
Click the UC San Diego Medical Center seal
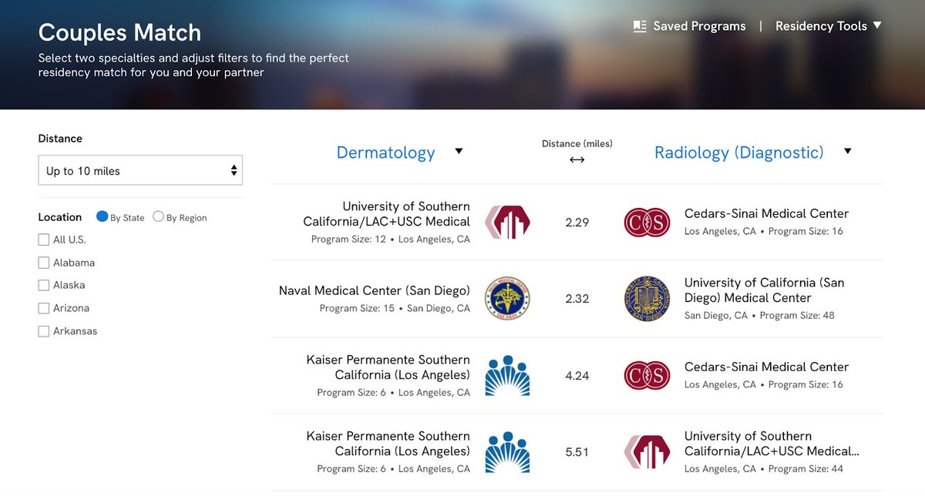pyautogui.click(x=647, y=299)
